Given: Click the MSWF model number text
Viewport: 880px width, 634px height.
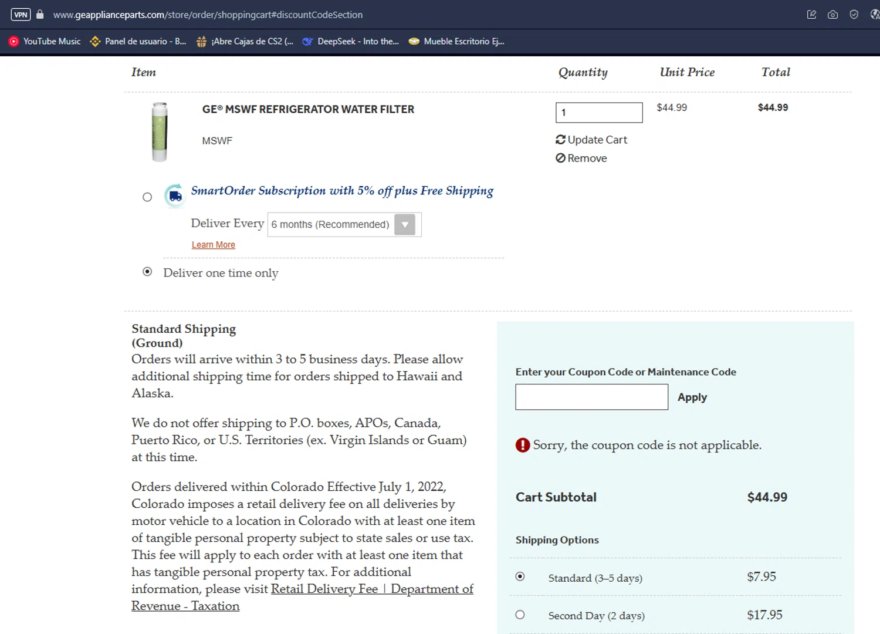Looking at the screenshot, I should 217,141.
